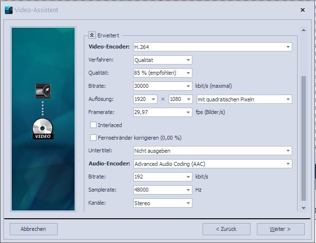Screen dimensions: 316x243
Task: Open the Untertitel dropdown
Action: pyautogui.click(x=213, y=151)
